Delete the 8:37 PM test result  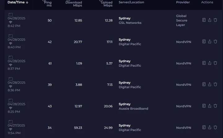(215, 63)
